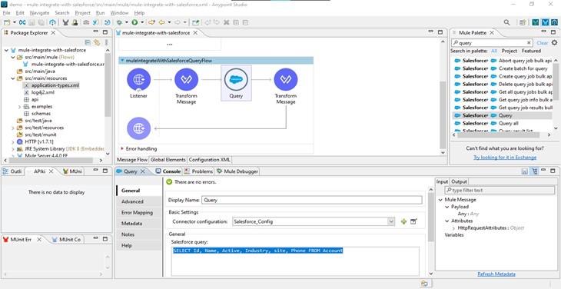
Task: Select application-types.xml in Package Explorer
Action: point(51,85)
